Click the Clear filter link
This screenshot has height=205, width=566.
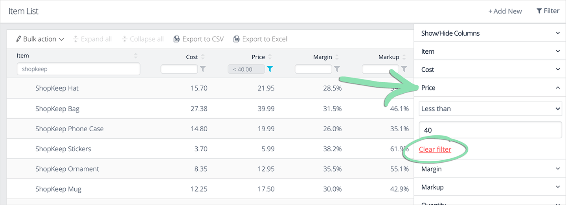pyautogui.click(x=435, y=149)
